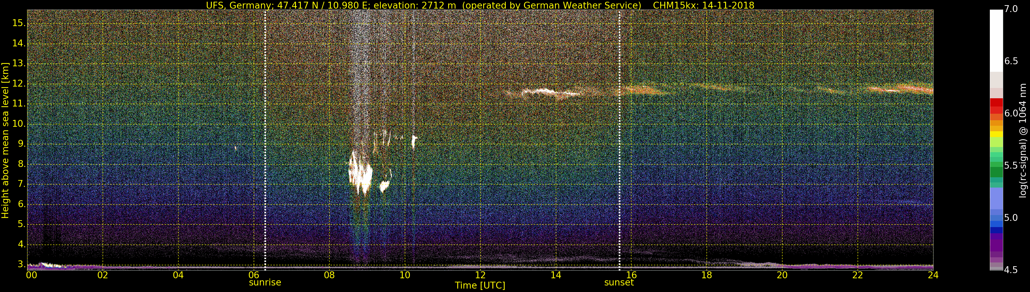Click the "sunset" label below the time axis
The width and height of the screenshot is (1030, 292).
(619, 282)
